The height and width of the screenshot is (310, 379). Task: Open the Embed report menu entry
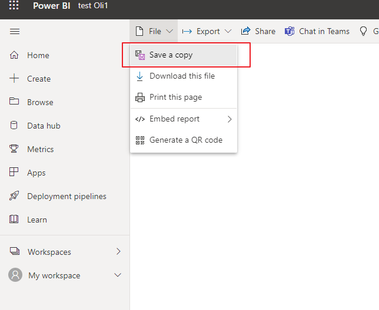(184, 119)
